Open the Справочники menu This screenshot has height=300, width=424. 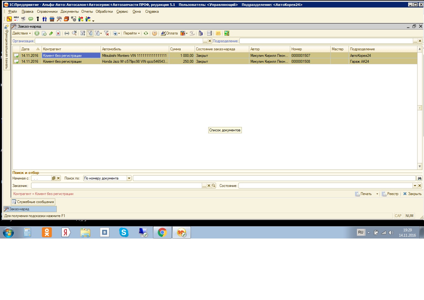coord(47,11)
